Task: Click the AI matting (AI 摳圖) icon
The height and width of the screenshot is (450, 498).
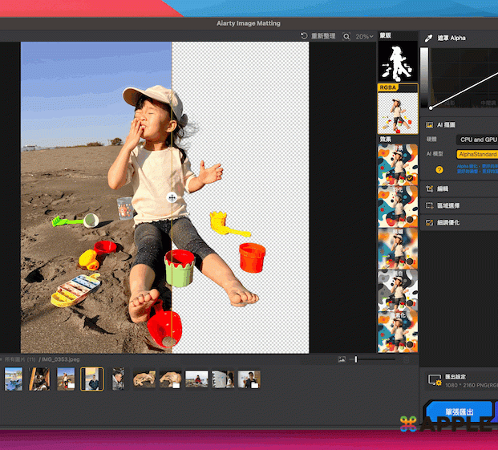Action: (x=430, y=125)
